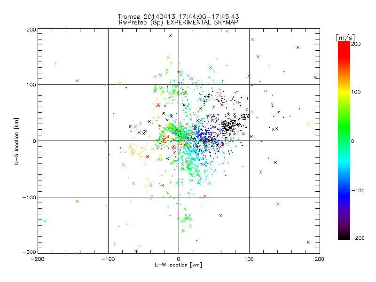Click the '200' tick label on the N-S axis
Viewport: 376px width, 282px height.
[31, 30]
